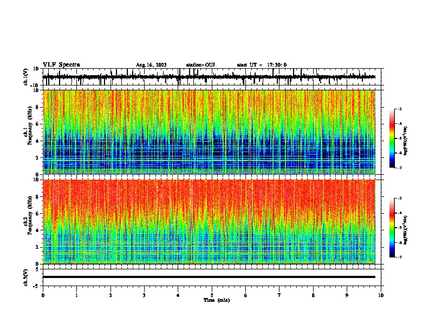429x331 pixels.
Task: Select the ch.2 color bar 'log(PSD)' label
Action: click(406, 230)
